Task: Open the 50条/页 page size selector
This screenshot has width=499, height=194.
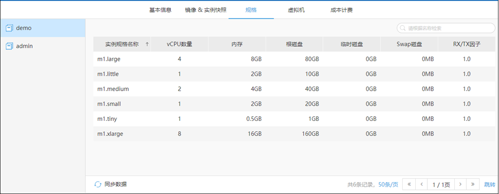Action: [388, 185]
